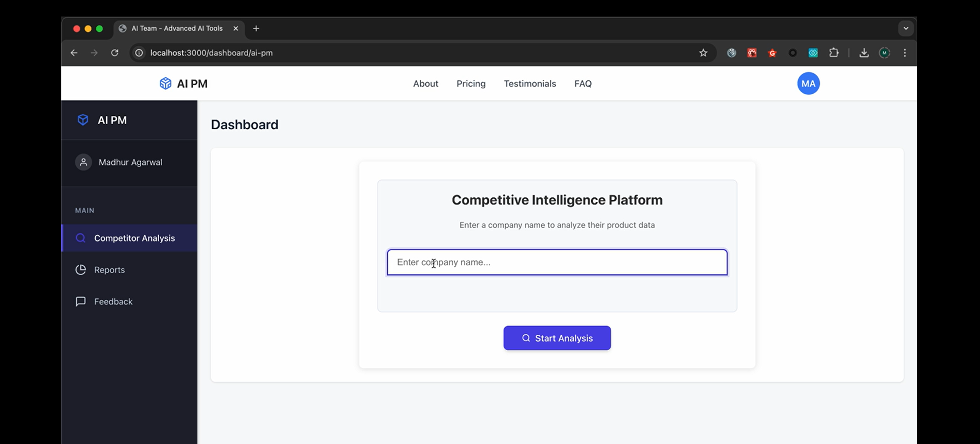The image size is (980, 444).
Task: Open the About link in the header
Action: pos(425,83)
